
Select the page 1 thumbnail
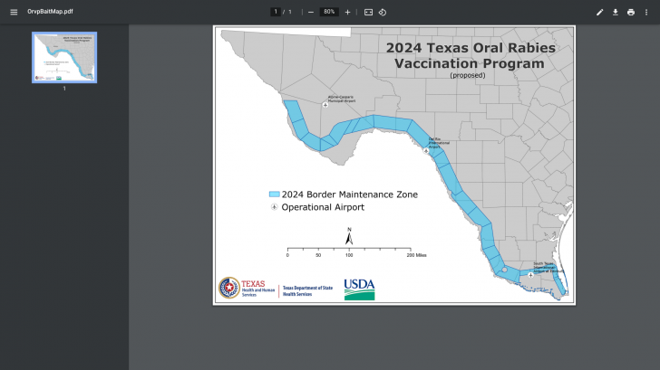[64, 58]
